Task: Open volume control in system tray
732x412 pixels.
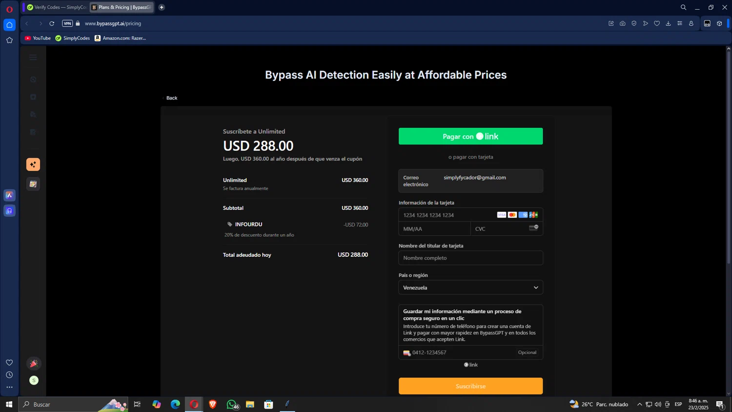Action: pos(658,404)
